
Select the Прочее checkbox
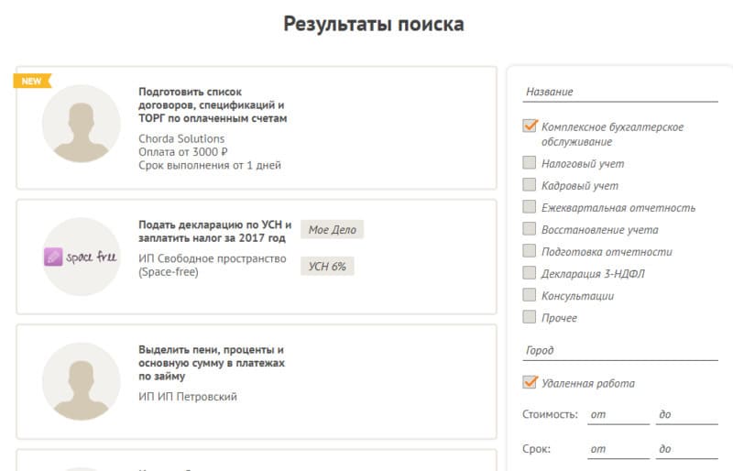pyautogui.click(x=530, y=317)
